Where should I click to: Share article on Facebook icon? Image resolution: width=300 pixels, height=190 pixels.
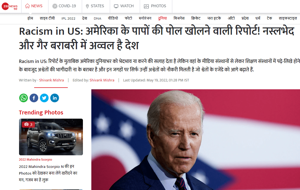[x=34, y=98]
